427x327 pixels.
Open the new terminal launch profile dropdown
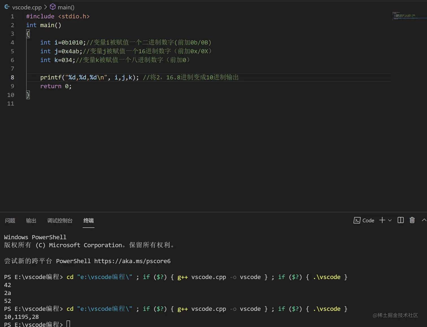point(390,220)
